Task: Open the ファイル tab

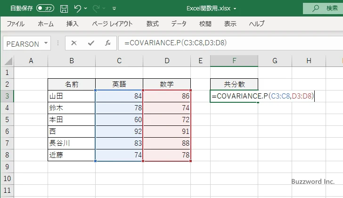Action: (16, 24)
